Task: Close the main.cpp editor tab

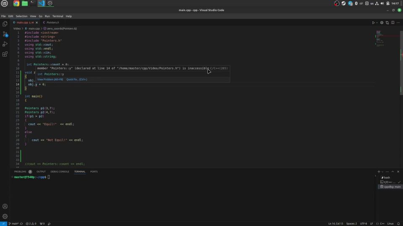Action: point(37,23)
